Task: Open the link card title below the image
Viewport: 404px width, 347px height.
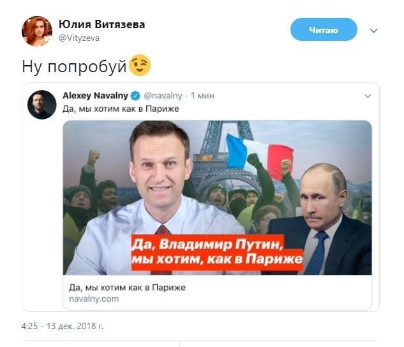Action: (x=127, y=288)
